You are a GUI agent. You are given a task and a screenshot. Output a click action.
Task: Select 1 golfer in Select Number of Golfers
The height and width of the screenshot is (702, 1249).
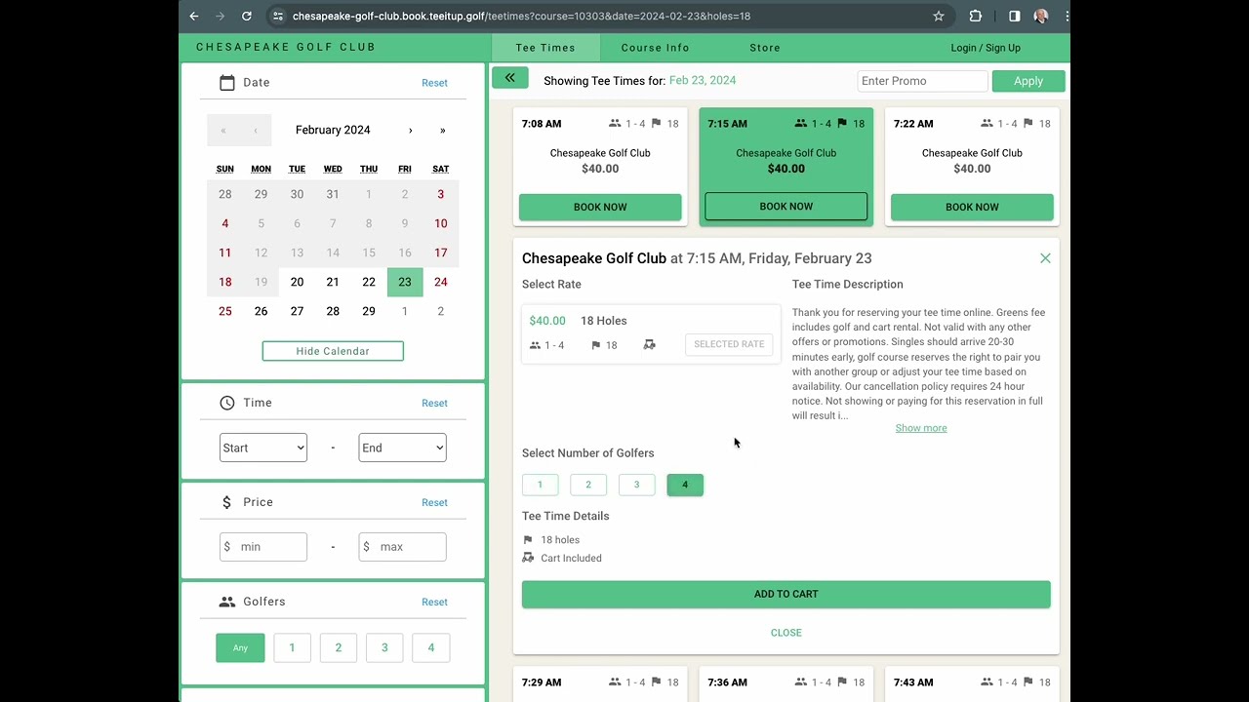pos(540,485)
